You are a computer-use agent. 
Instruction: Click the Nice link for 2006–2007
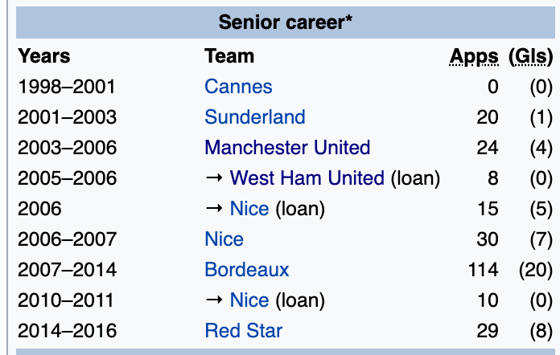(224, 239)
